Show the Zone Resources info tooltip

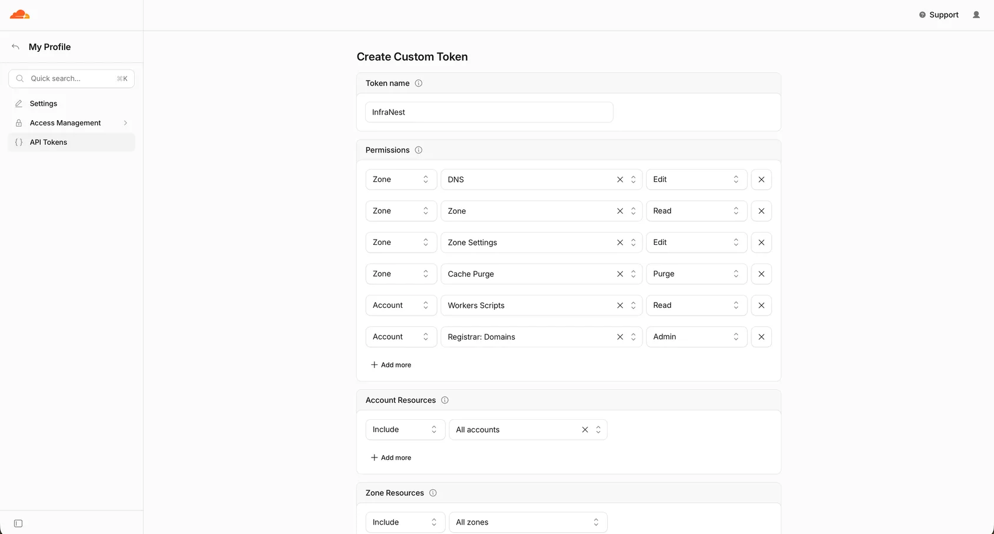(433, 493)
